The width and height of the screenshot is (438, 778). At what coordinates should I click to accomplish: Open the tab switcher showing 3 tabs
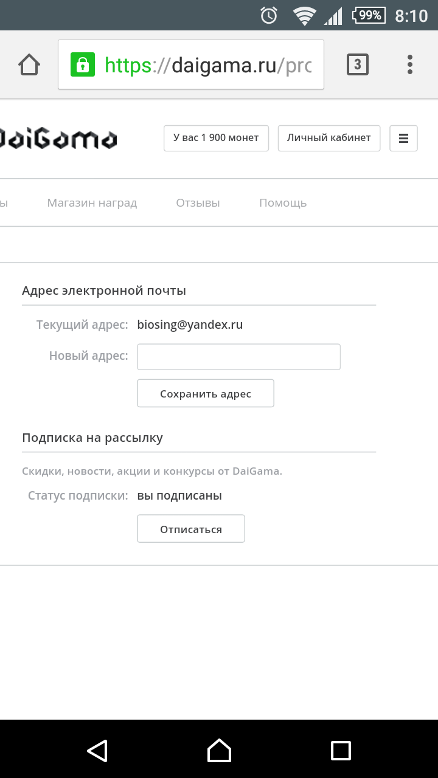point(358,64)
